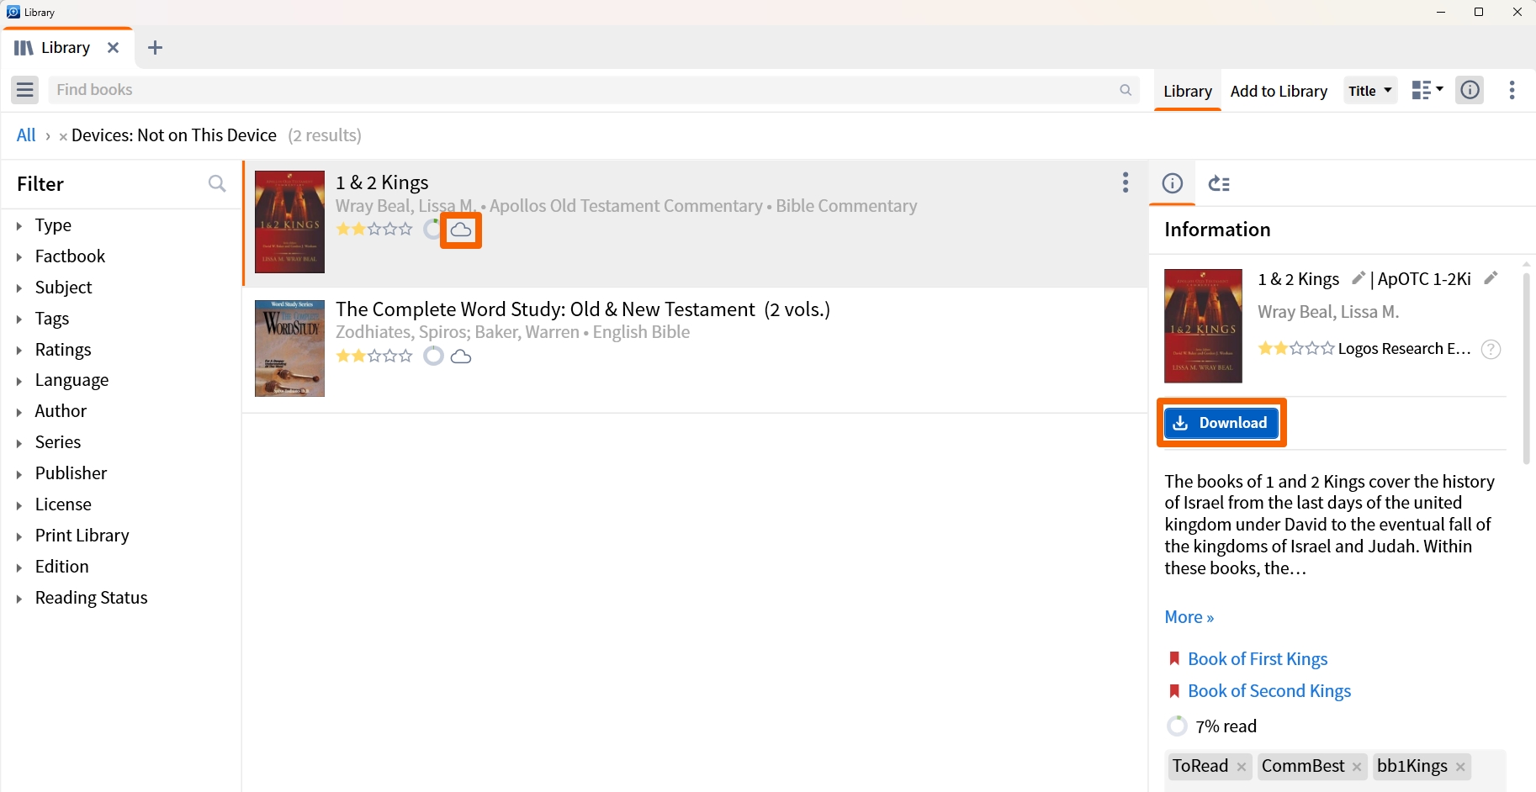Click the cloud icon for Complete Word Study

coord(461,356)
